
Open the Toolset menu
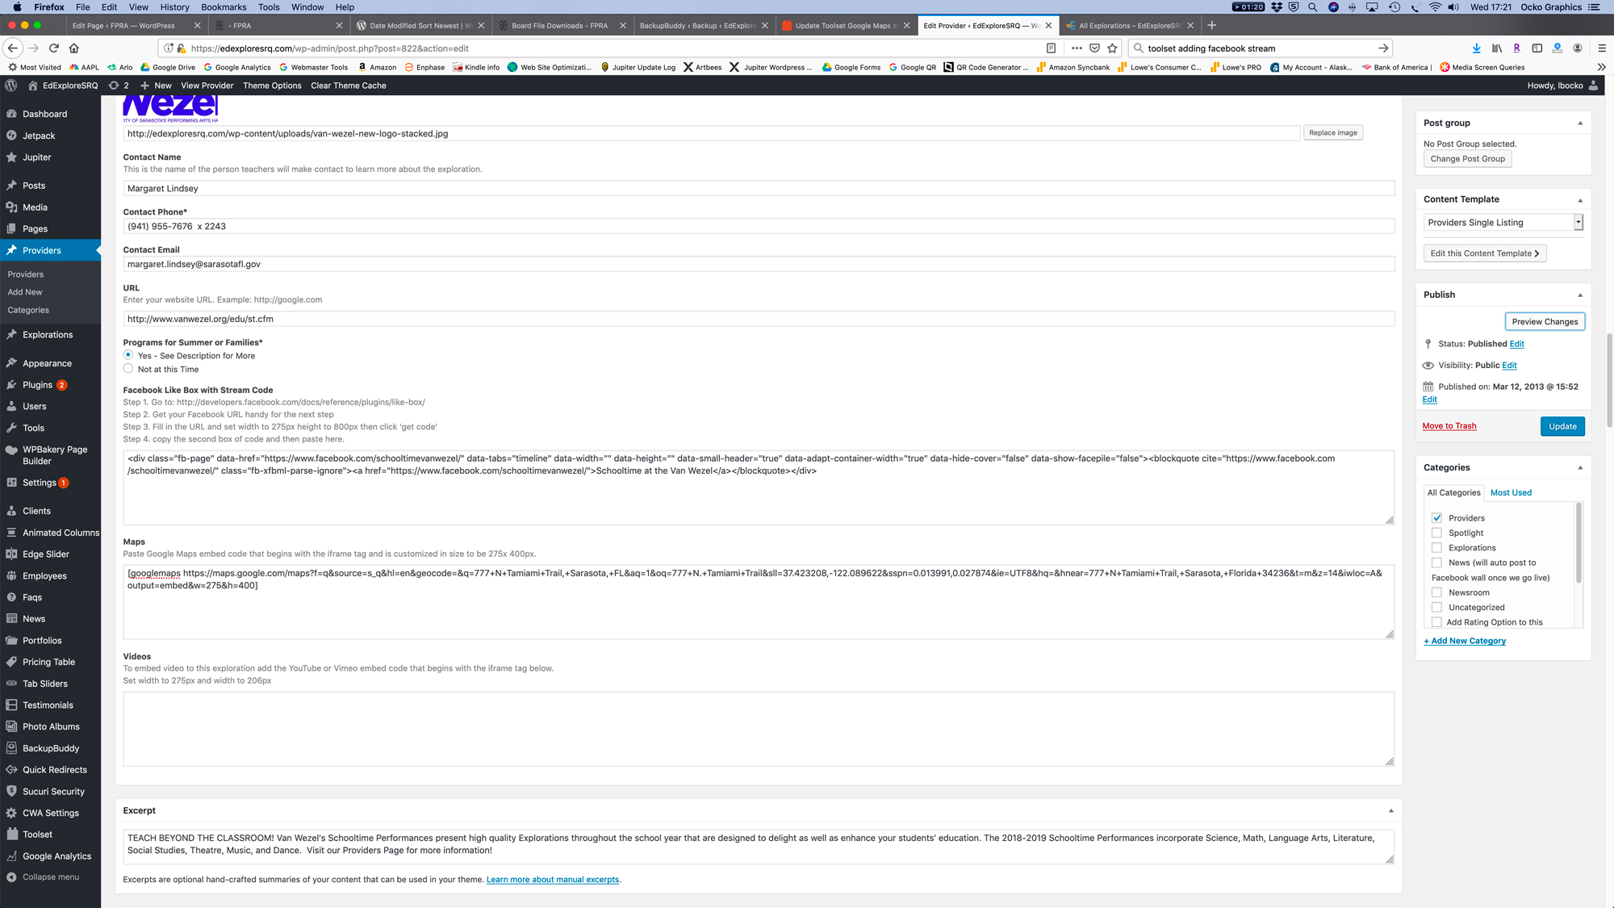tap(37, 835)
